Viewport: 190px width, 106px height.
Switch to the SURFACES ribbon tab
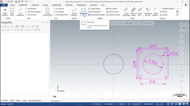(35, 5)
